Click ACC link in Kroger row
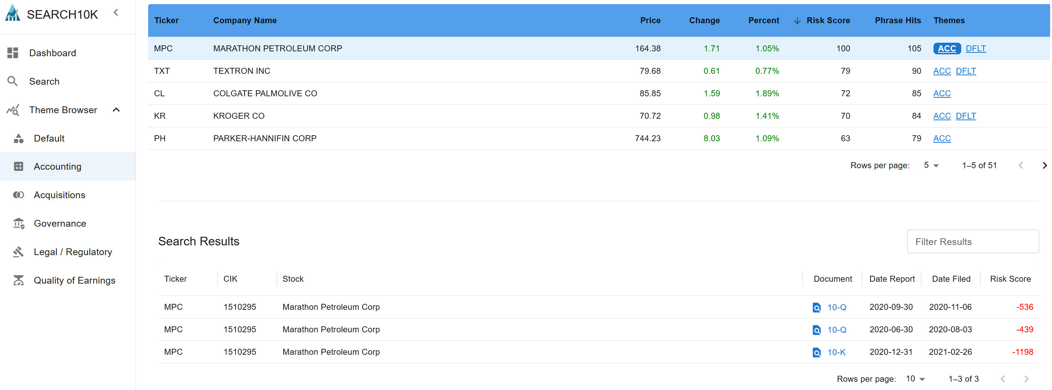 (942, 116)
